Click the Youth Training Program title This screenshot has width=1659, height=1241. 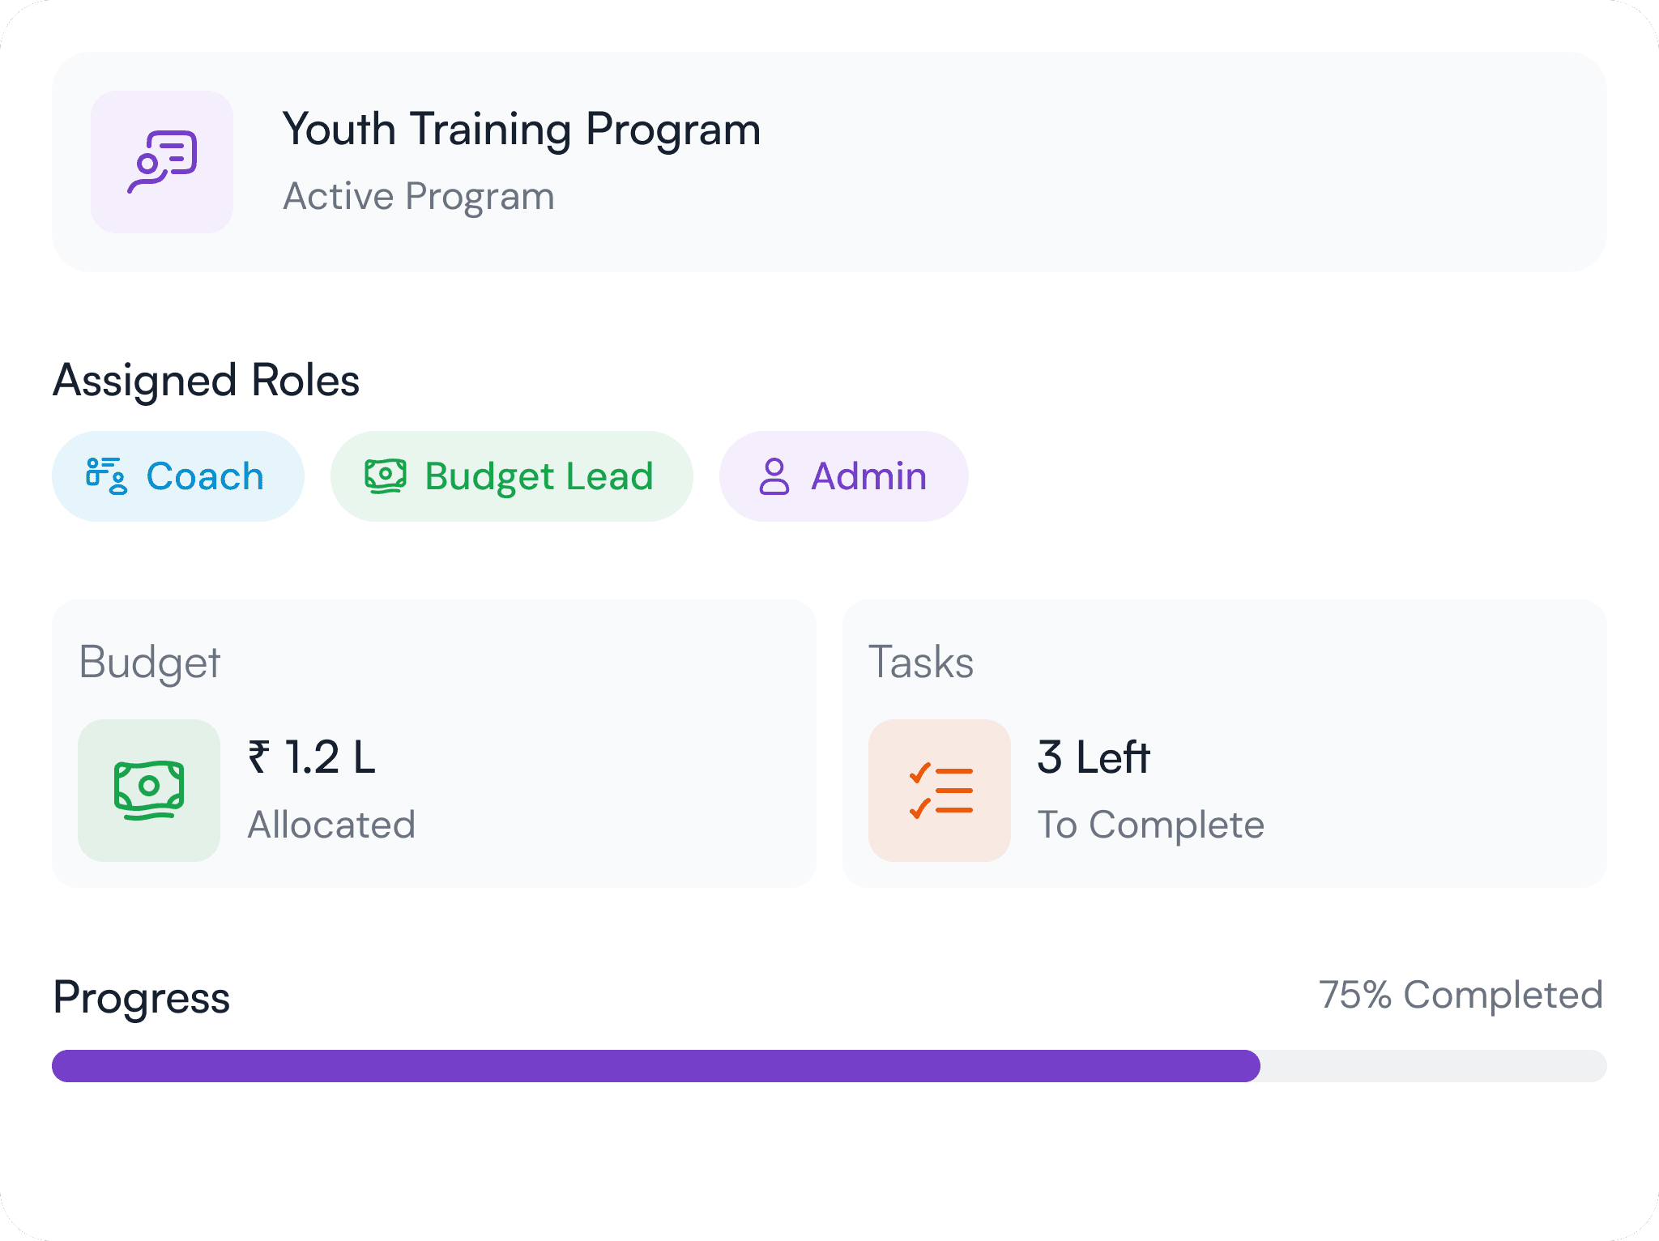[522, 130]
